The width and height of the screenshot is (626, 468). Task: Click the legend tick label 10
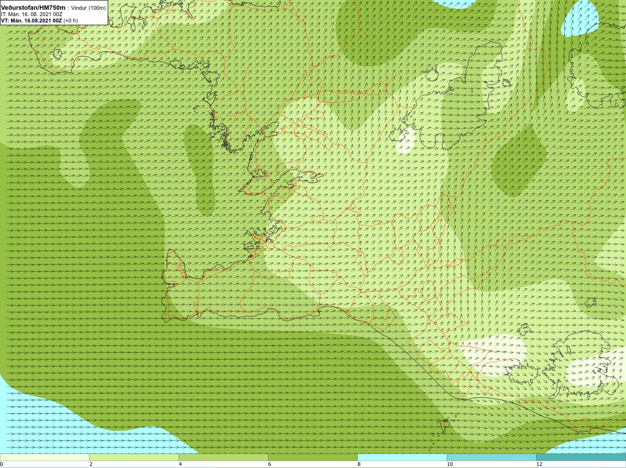pos(449,464)
